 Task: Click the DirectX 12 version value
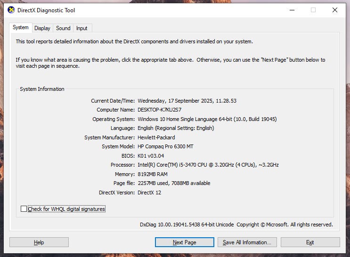(x=149, y=193)
